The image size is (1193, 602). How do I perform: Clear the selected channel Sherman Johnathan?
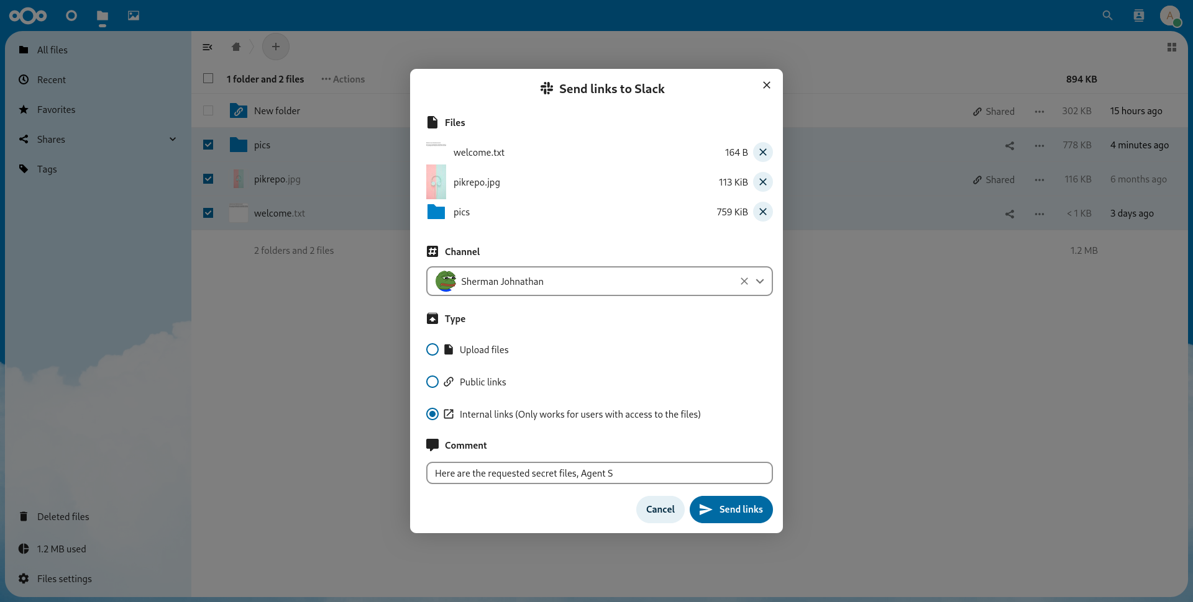[x=744, y=281]
